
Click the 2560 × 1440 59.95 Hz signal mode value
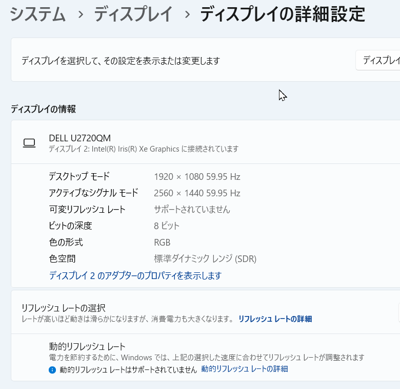(197, 193)
